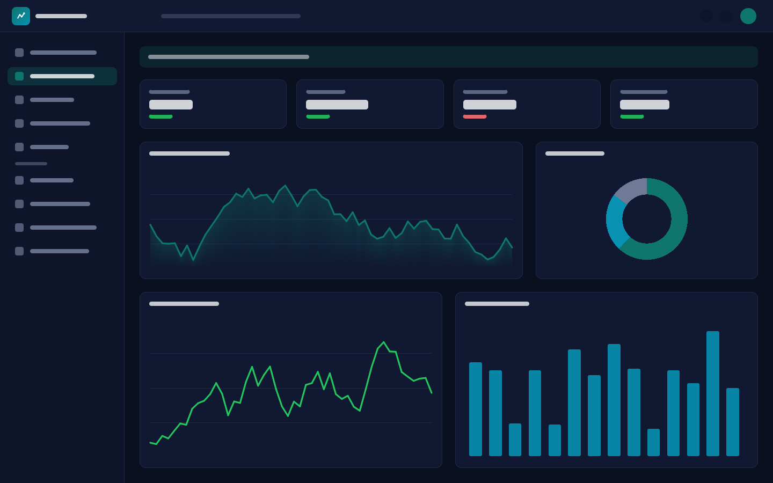Open the third sidebar item below the active one
The width and height of the screenshot is (773, 483).
point(62,147)
